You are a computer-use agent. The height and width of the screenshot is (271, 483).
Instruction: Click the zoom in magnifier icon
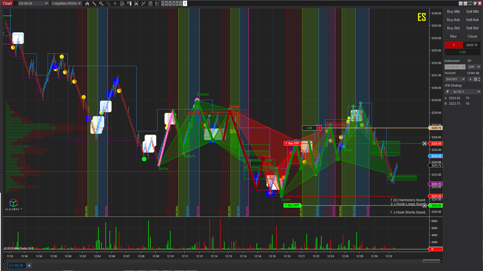(101, 4)
